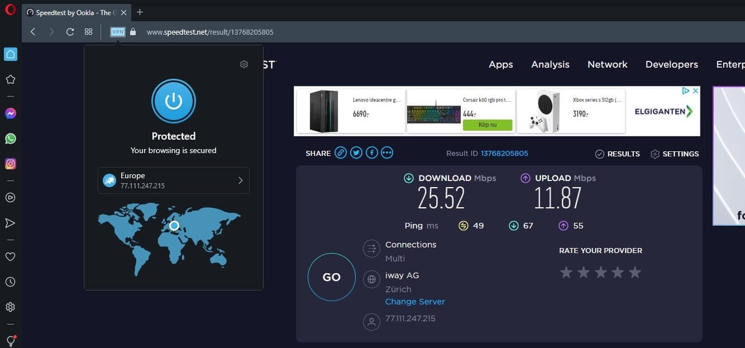The image size is (745, 348).
Task: Close the banner ad with X
Action: pos(695,90)
